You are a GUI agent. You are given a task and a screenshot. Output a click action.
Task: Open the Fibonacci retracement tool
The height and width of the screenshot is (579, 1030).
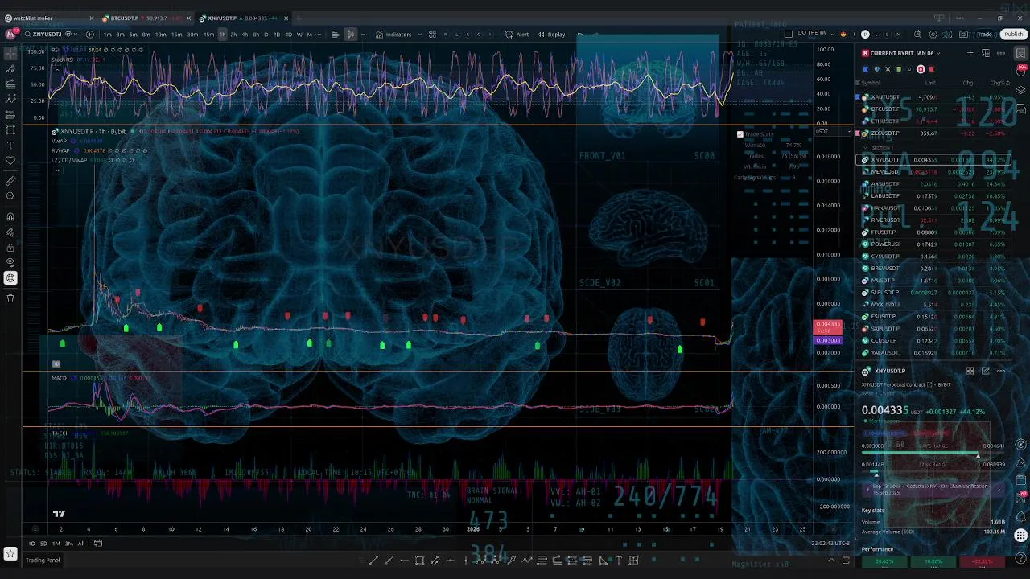[10, 84]
